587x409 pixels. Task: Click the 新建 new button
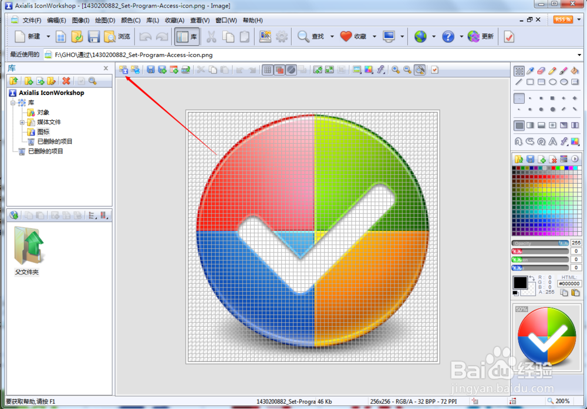pyautogui.click(x=28, y=36)
